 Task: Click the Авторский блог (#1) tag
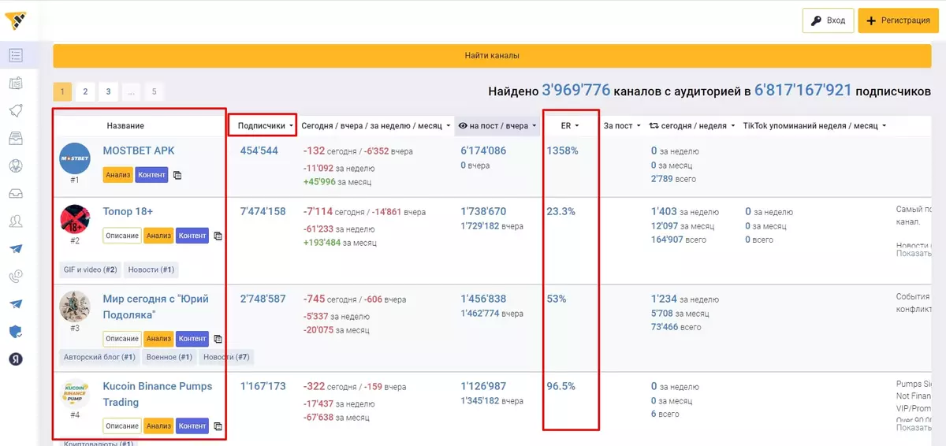coord(100,357)
